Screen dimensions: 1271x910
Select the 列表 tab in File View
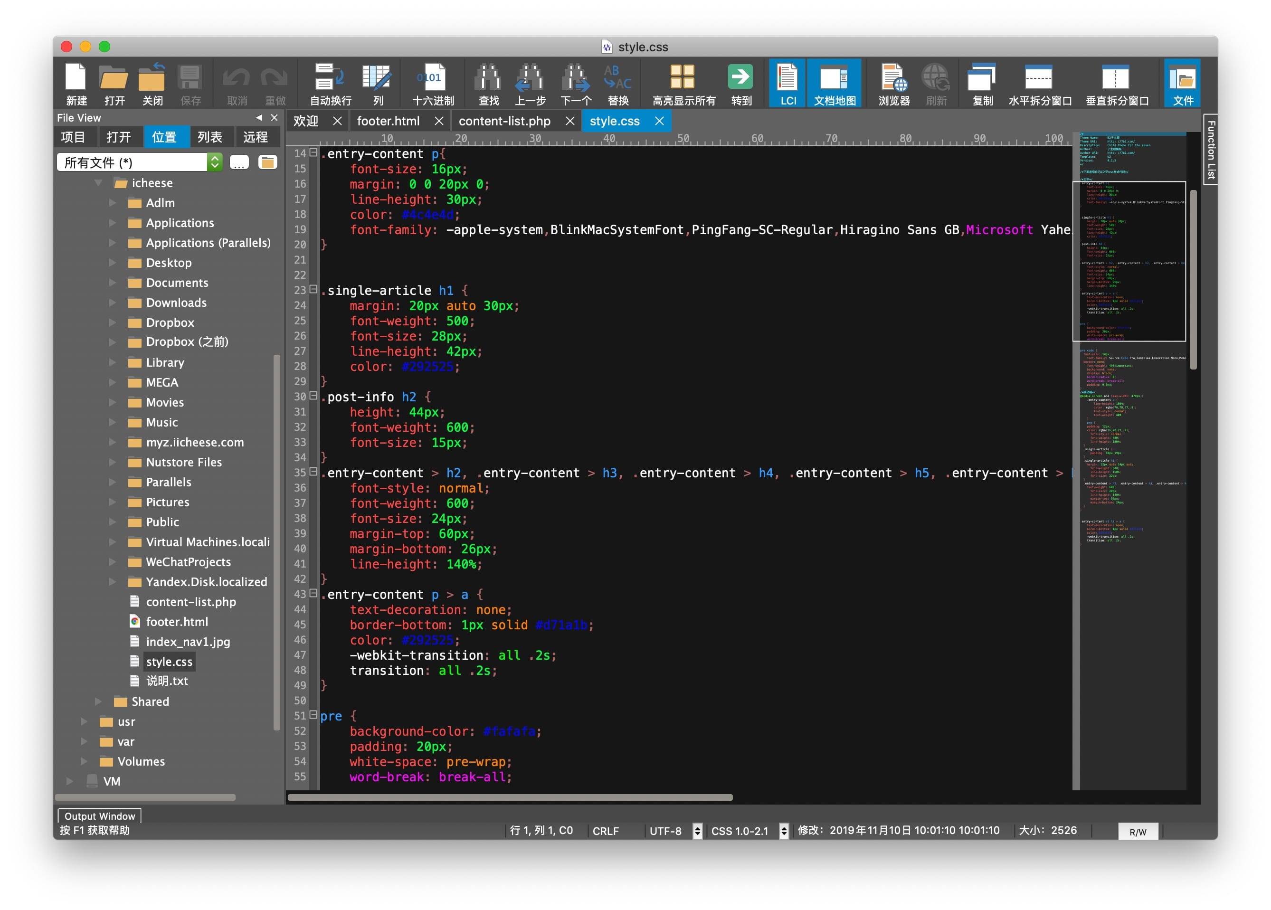pos(209,137)
